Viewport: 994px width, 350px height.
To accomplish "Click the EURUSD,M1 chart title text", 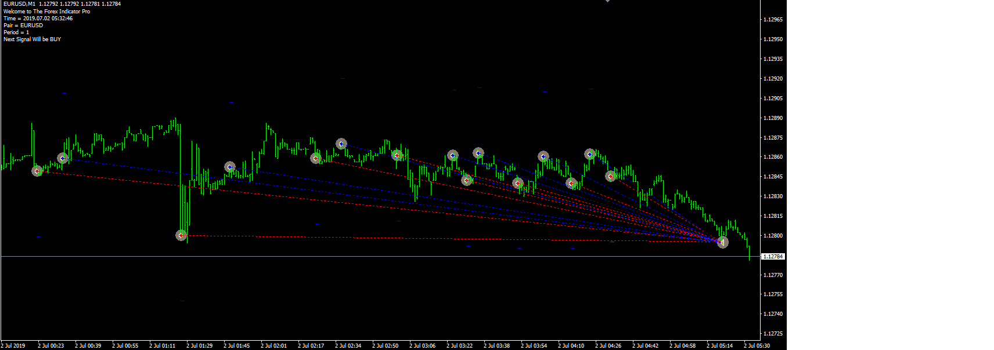I will pyautogui.click(x=19, y=4).
